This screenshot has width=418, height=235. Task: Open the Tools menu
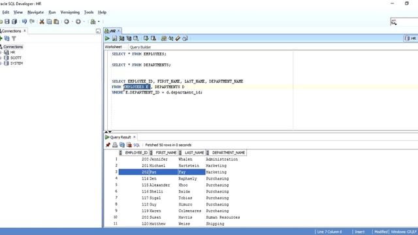tap(89, 12)
